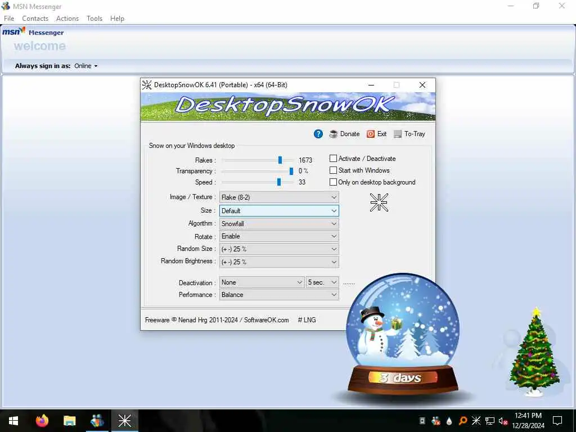Expand the Random Size dropdown
This screenshot has height=432, width=576.
click(x=279, y=249)
